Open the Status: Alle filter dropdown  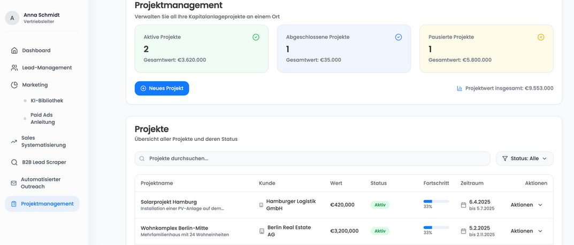point(524,159)
